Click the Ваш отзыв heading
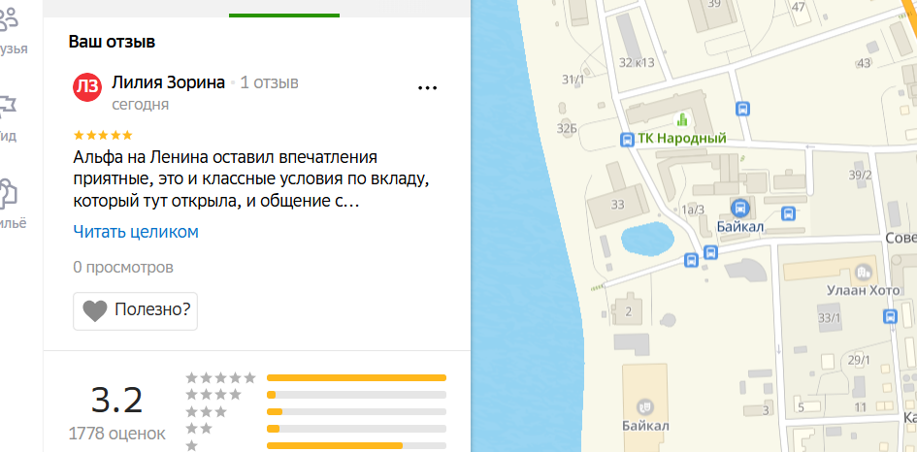Image resolution: width=917 pixels, height=452 pixels. [x=112, y=42]
